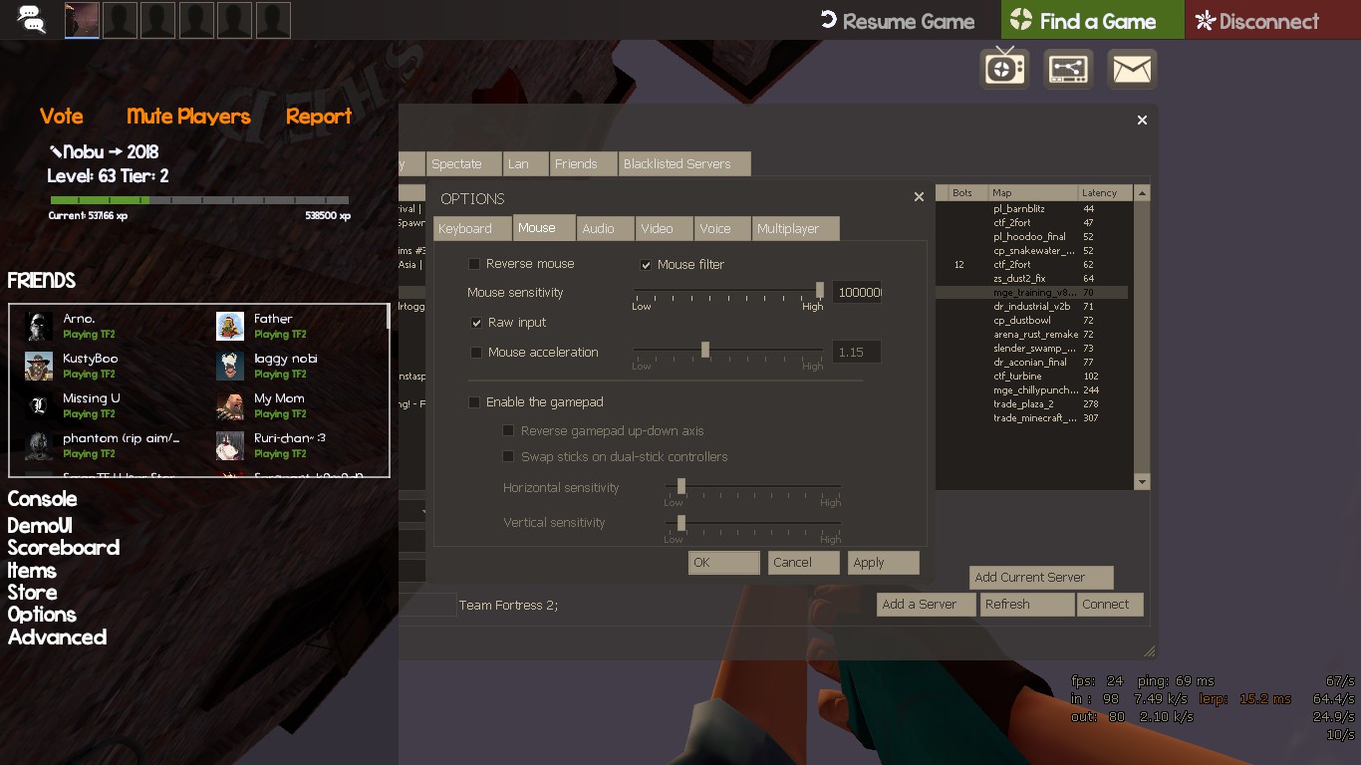Image resolution: width=1361 pixels, height=765 pixels.
Task: Open the Audio options tab
Action: pos(605,229)
